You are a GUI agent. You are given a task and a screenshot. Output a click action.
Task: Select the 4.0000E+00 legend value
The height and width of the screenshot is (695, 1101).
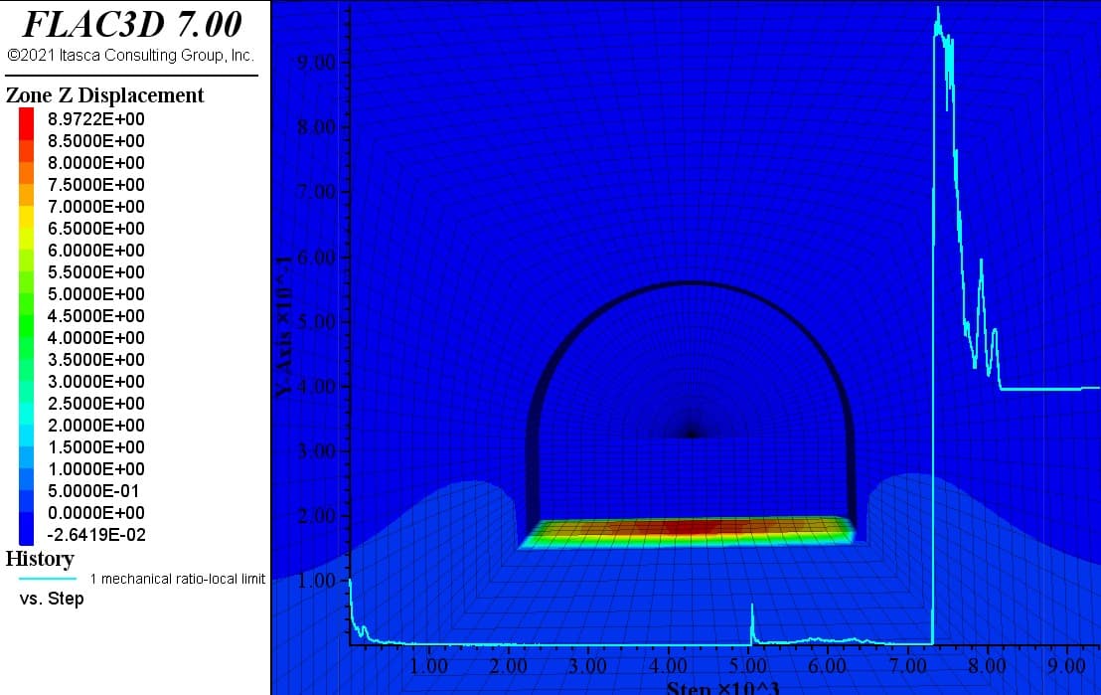point(96,337)
